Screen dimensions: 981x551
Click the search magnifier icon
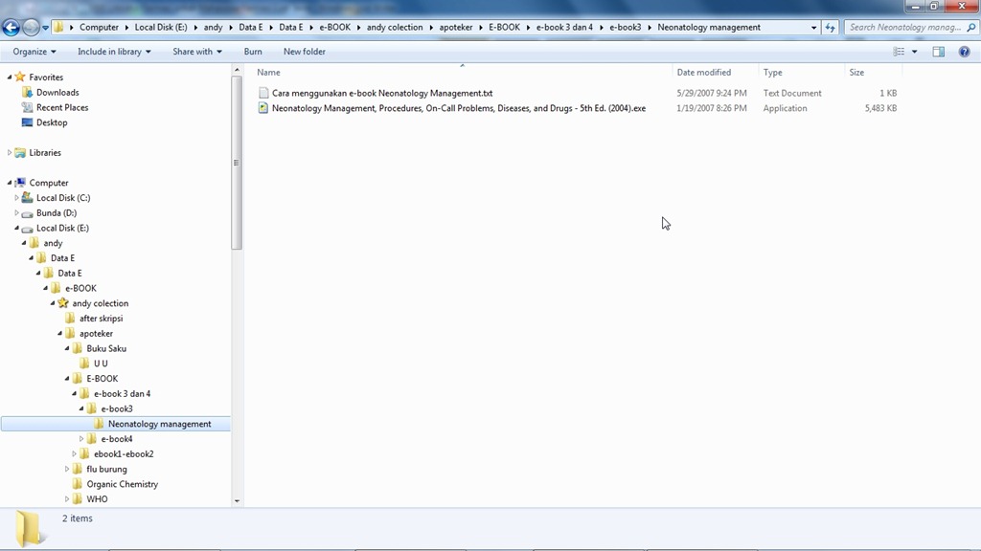(971, 28)
